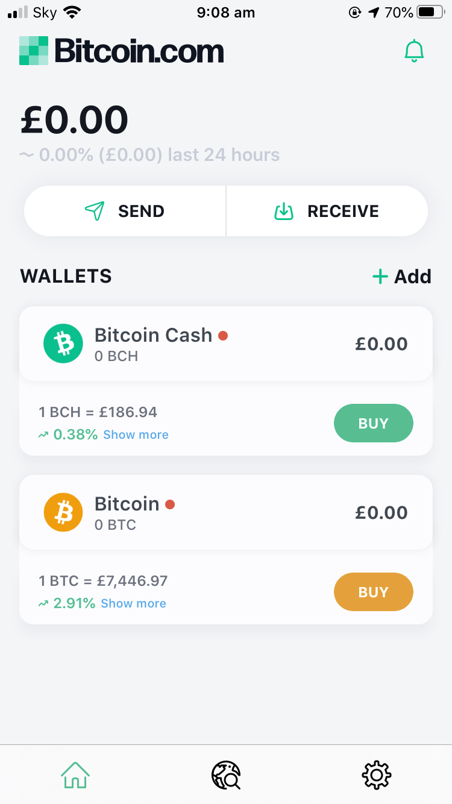The image size is (452, 804).
Task: Open the Settings gear icon
Action: (x=377, y=774)
